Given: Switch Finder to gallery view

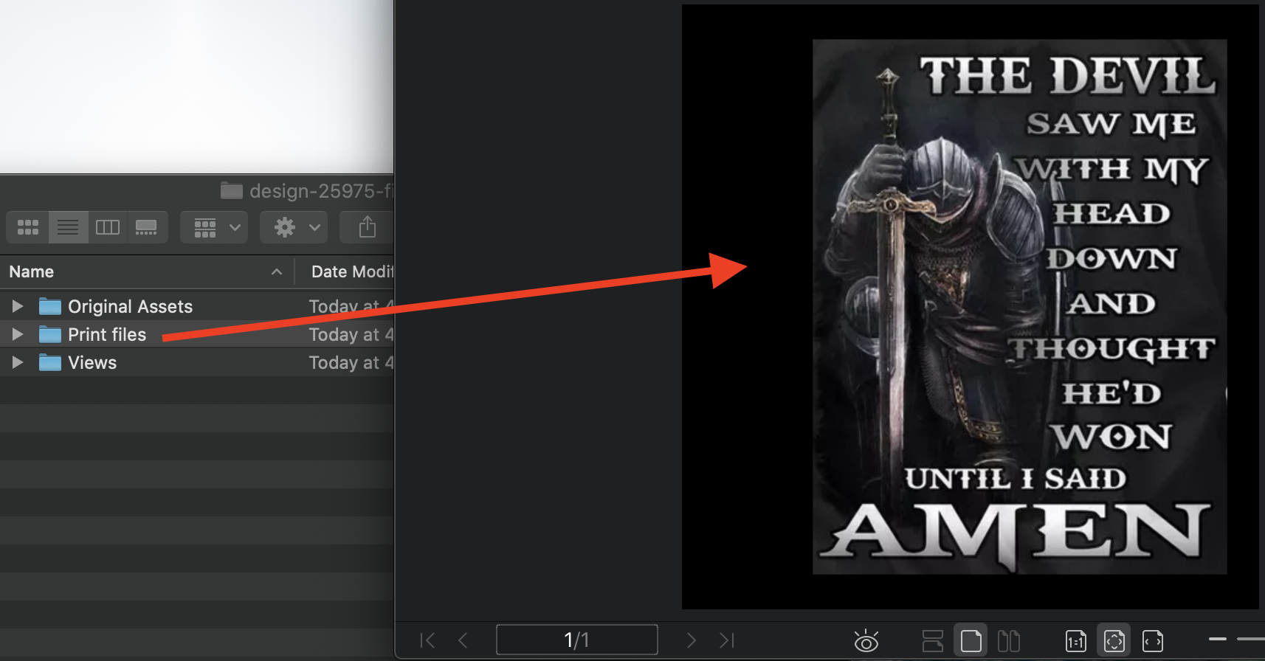Looking at the screenshot, I should click(147, 227).
